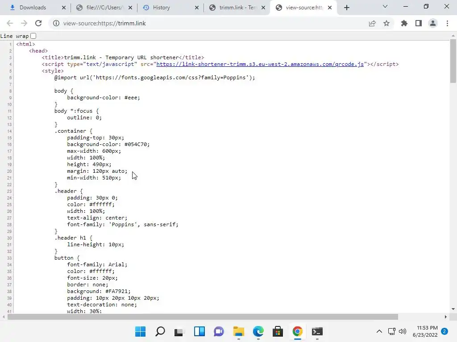Image resolution: width=457 pixels, height=342 pixels.
Task: Open the clock and calendar
Action: coord(425,331)
